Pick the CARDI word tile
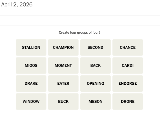Image resolution: width=160 pixels, height=113 pixels. pyautogui.click(x=127, y=66)
